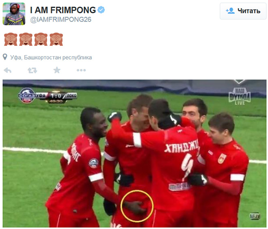Click the blue verified badge

[x=101, y=10]
